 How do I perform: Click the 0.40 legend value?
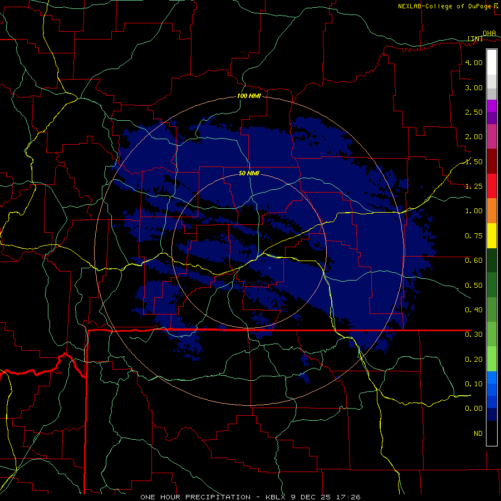[474, 310]
